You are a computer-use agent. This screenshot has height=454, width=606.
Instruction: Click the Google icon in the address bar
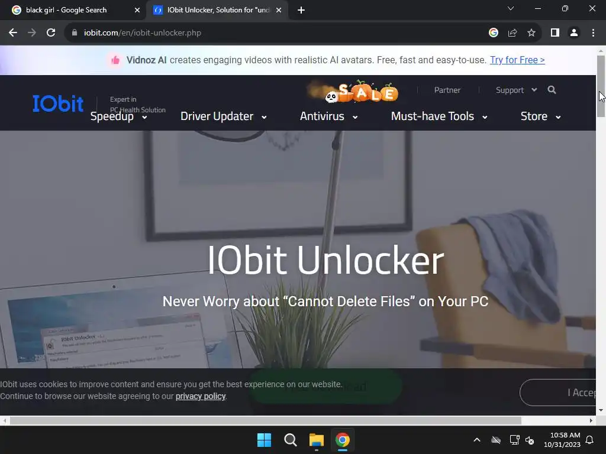coord(493,33)
